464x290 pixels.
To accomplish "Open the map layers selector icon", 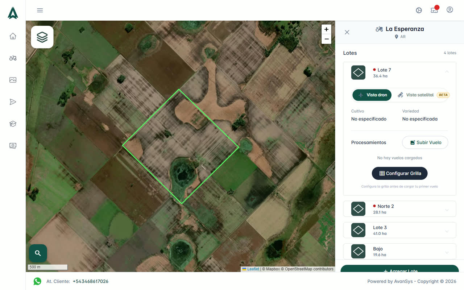I will [42, 37].
